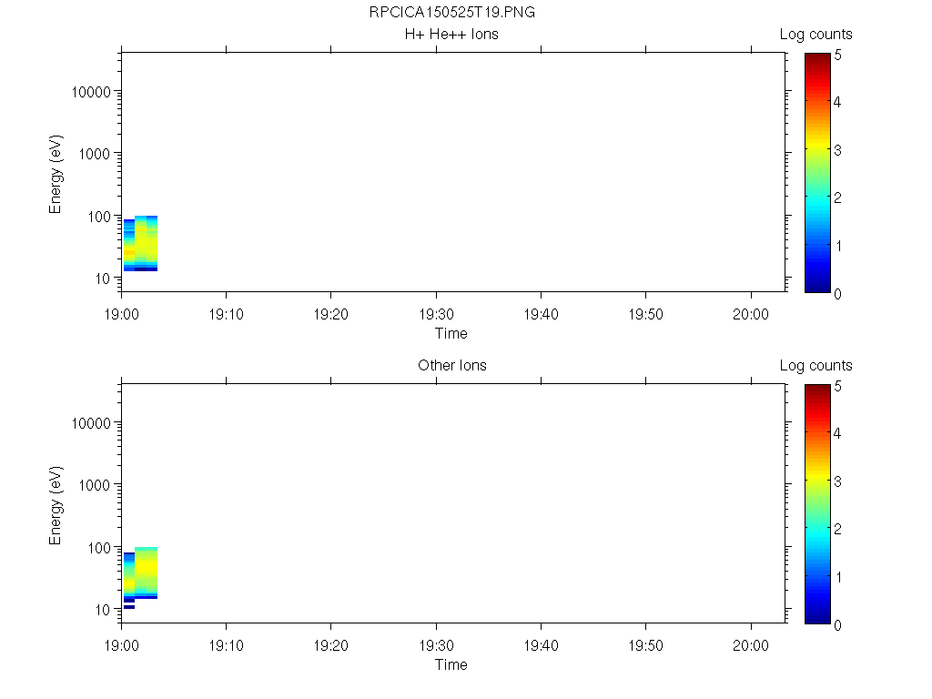Click the top color bar value 5
The image size is (932, 699).
[837, 56]
